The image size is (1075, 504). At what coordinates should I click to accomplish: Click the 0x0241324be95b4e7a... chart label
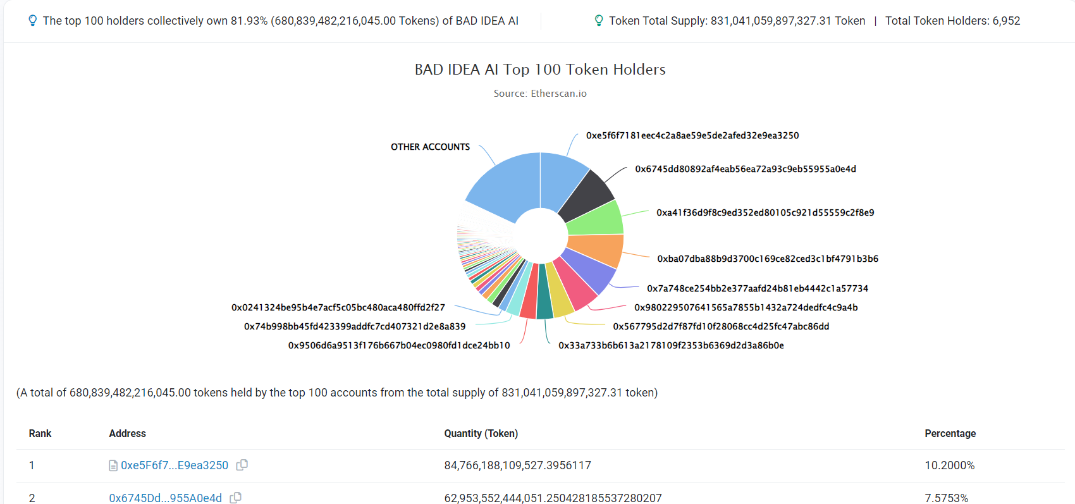click(x=338, y=307)
